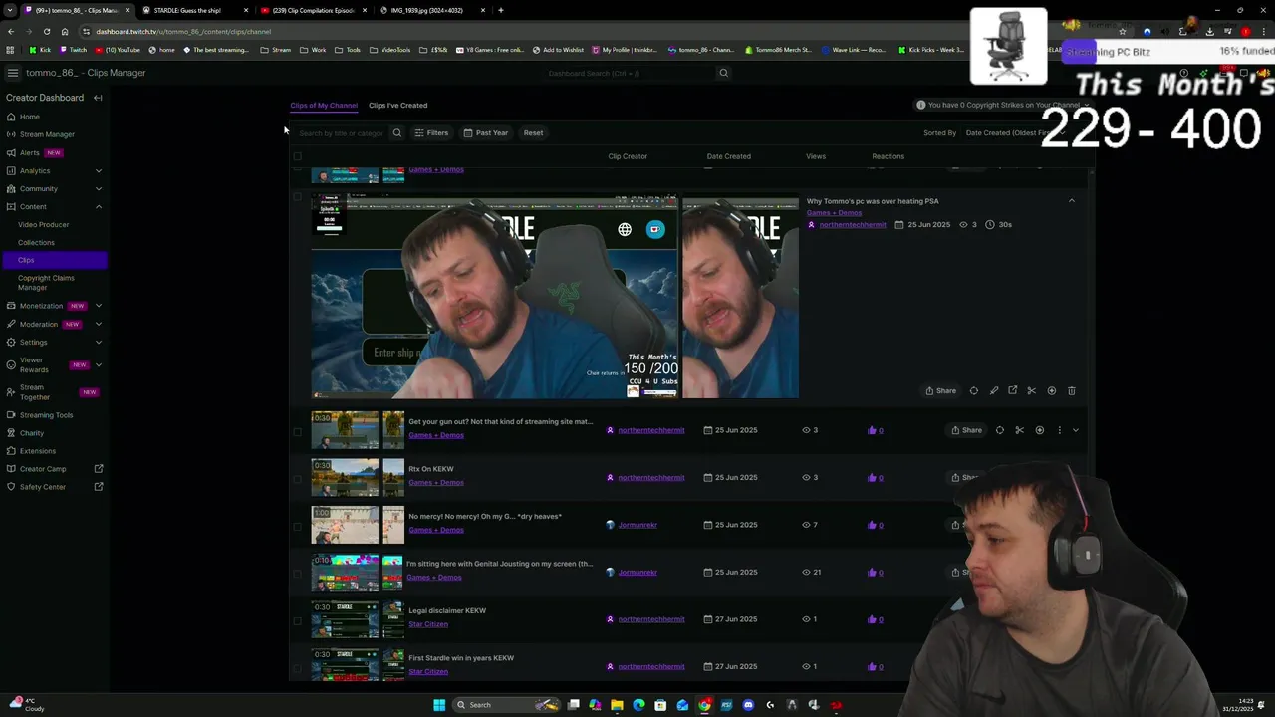Open Discord from the taskbar

click(x=748, y=705)
